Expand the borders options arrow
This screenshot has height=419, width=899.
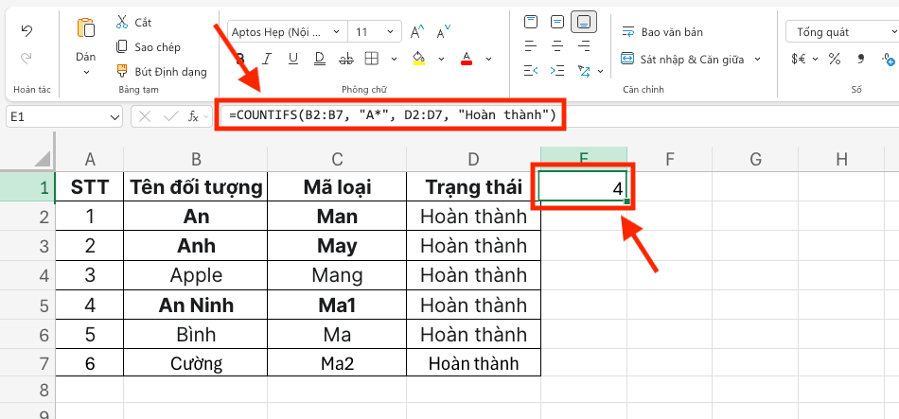click(x=394, y=59)
